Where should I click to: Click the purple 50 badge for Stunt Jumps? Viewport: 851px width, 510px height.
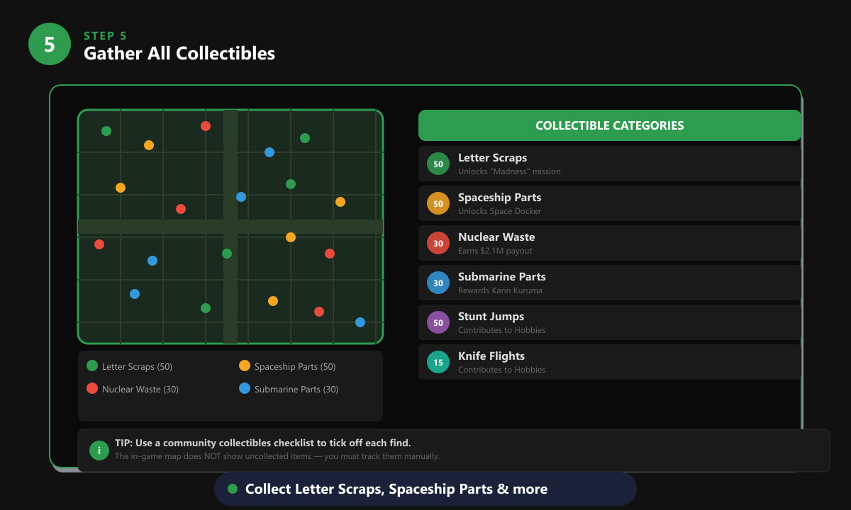point(438,323)
